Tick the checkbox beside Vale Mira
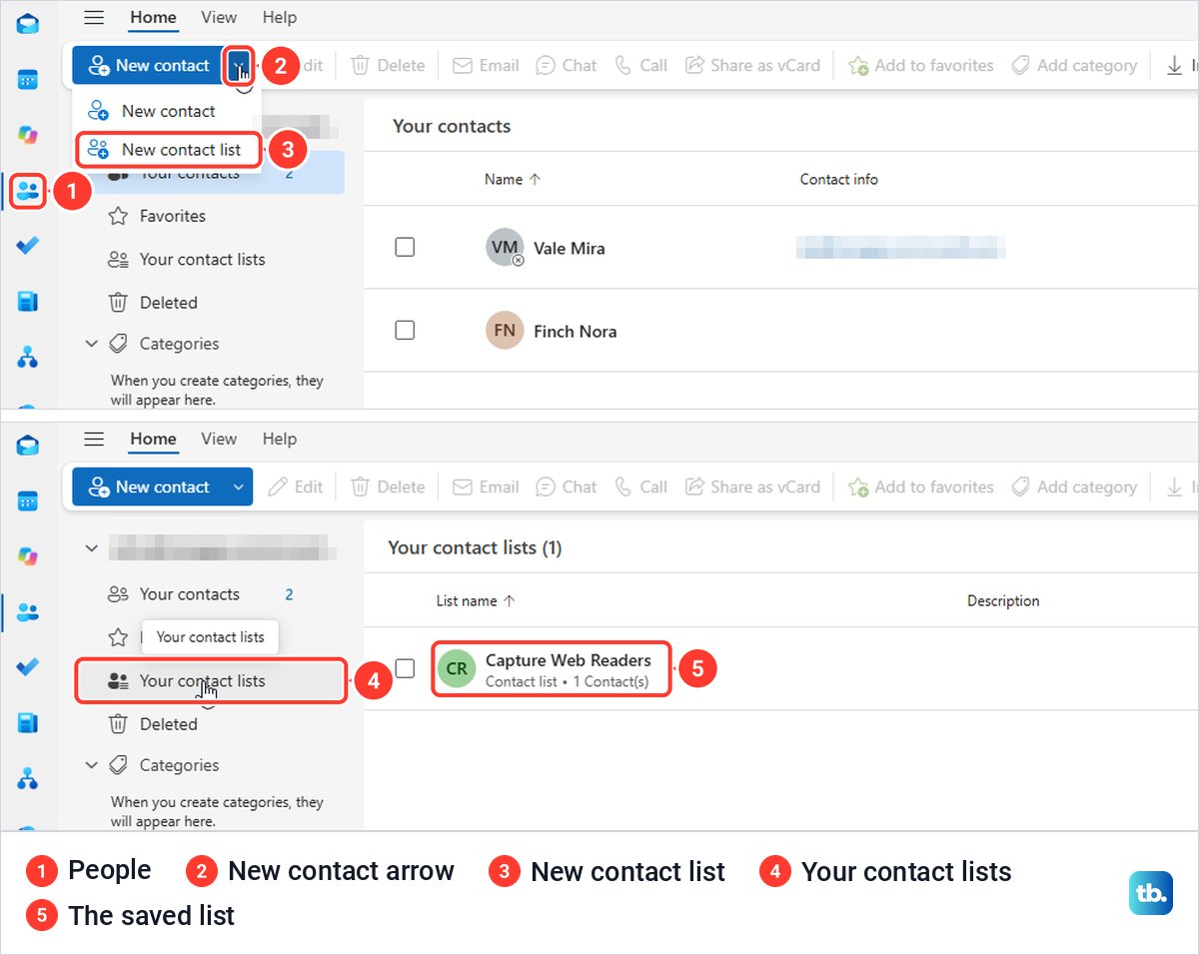The width and height of the screenshot is (1199, 955). pos(405,247)
